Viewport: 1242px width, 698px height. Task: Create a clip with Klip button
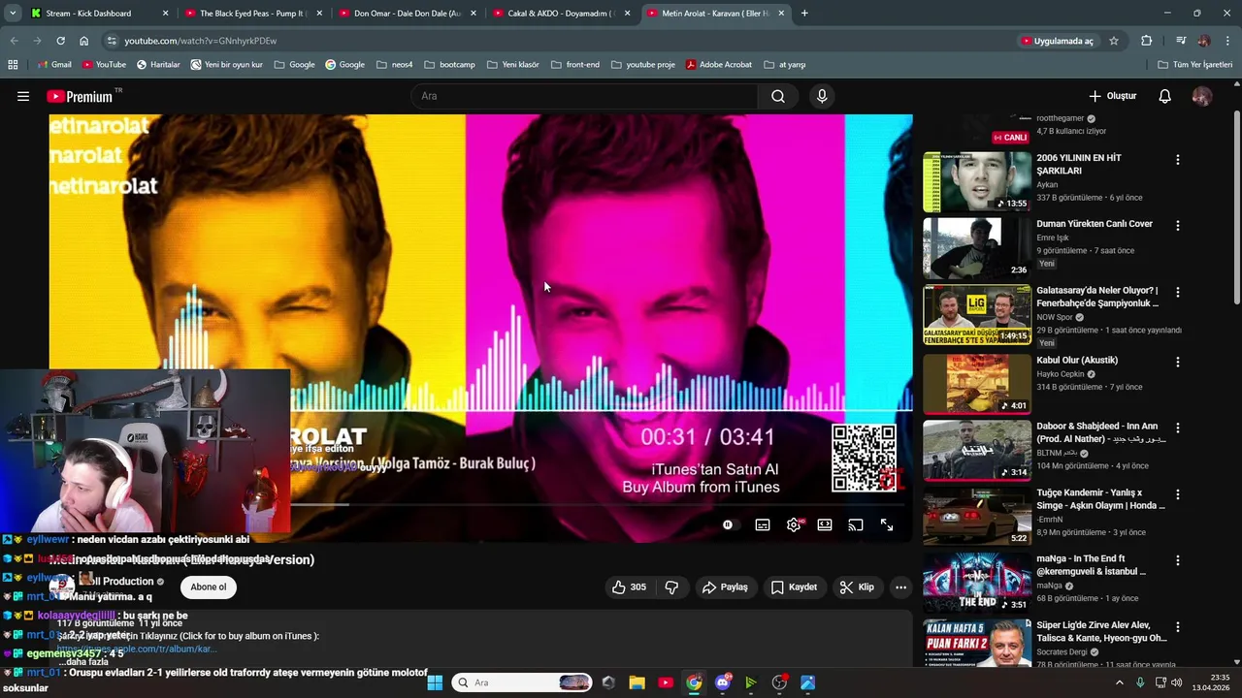pyautogui.click(x=857, y=587)
